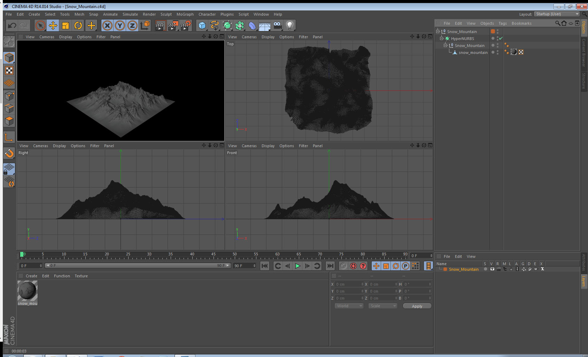Add a Floor environment object

(x=265, y=25)
